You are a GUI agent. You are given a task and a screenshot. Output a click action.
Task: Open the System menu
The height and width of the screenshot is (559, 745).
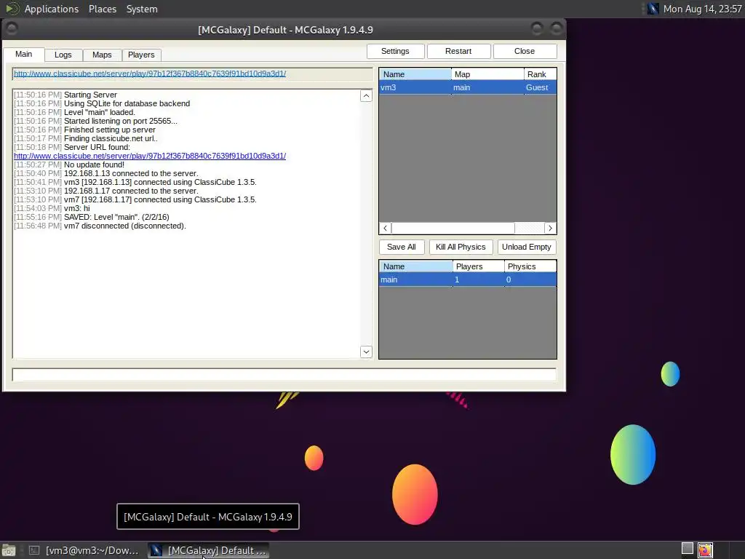point(142,9)
